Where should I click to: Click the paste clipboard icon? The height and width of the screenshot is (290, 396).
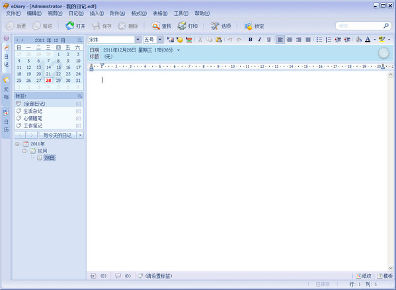(219, 40)
